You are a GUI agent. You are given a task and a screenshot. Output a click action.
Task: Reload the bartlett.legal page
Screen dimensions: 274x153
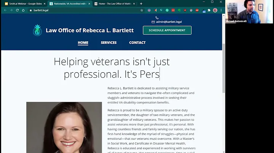click(17, 10)
